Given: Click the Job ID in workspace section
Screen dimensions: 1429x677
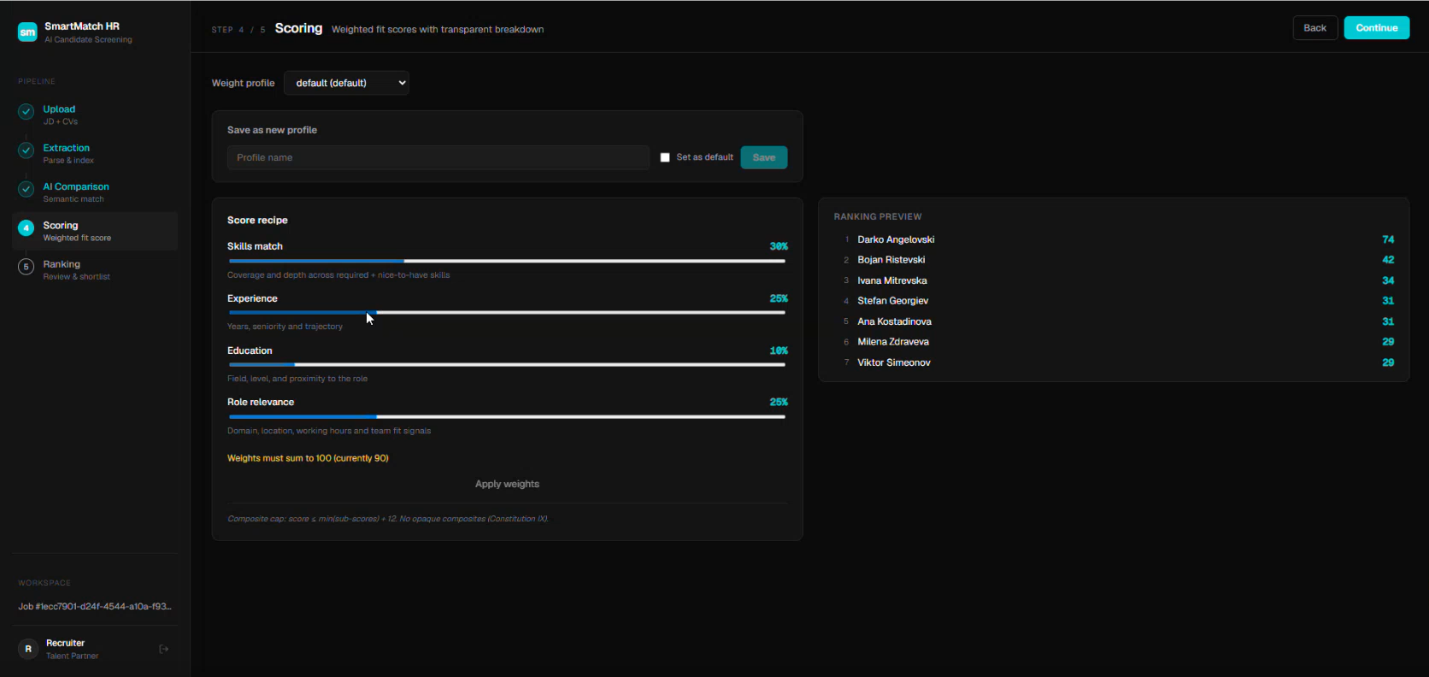Looking at the screenshot, I should coord(95,606).
